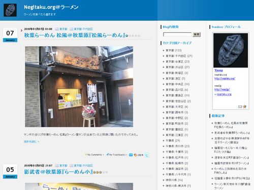Open archive category 東京都:中央区 (10)
Viewport: 254px width, 190px height.
click(x=177, y=84)
